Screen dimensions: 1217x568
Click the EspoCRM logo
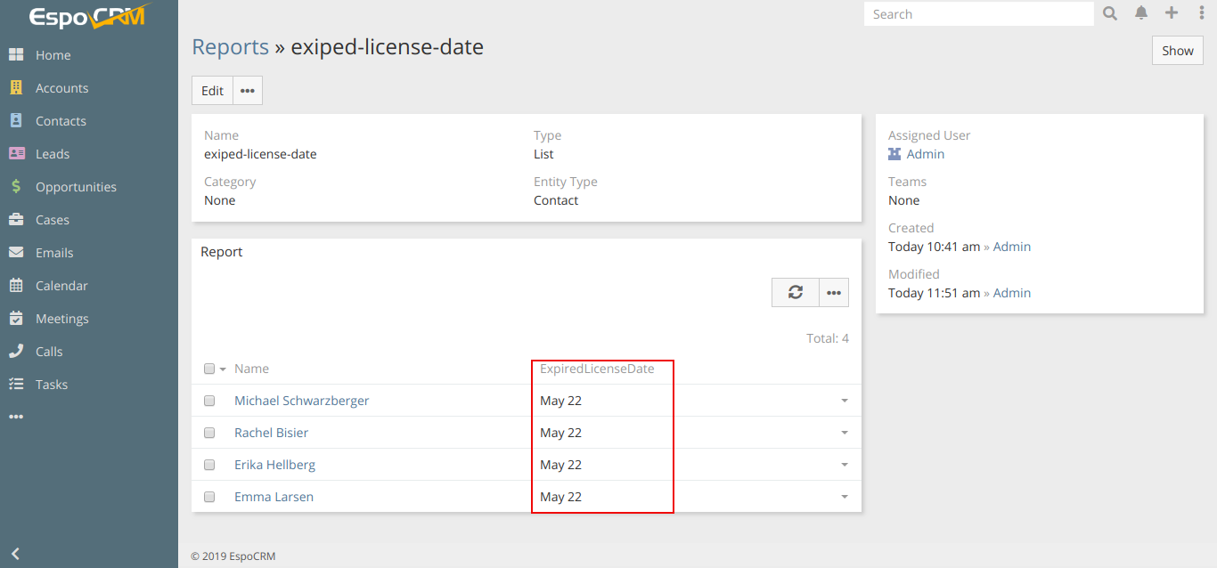pos(87,17)
